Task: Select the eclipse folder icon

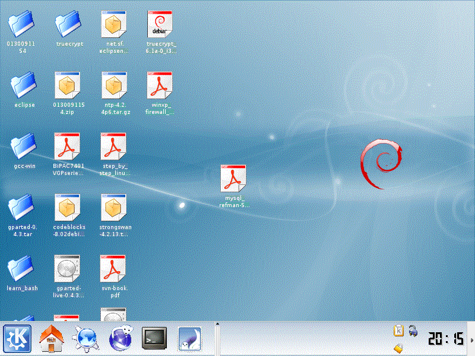Action: pos(23,85)
